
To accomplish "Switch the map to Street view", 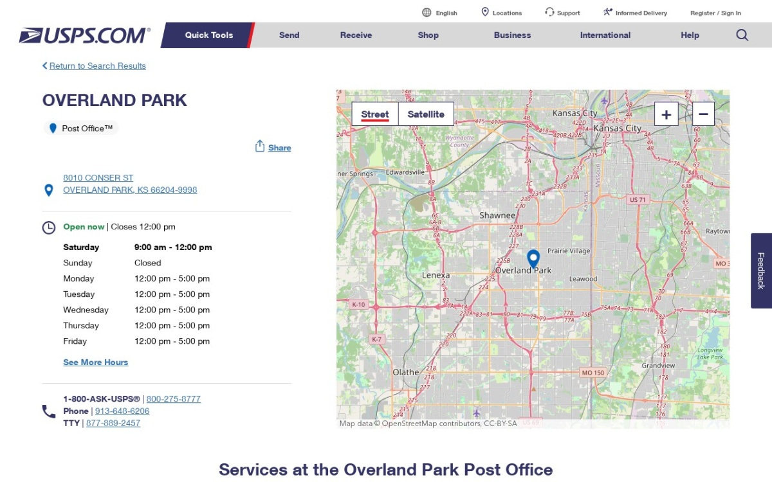I will pyautogui.click(x=375, y=114).
